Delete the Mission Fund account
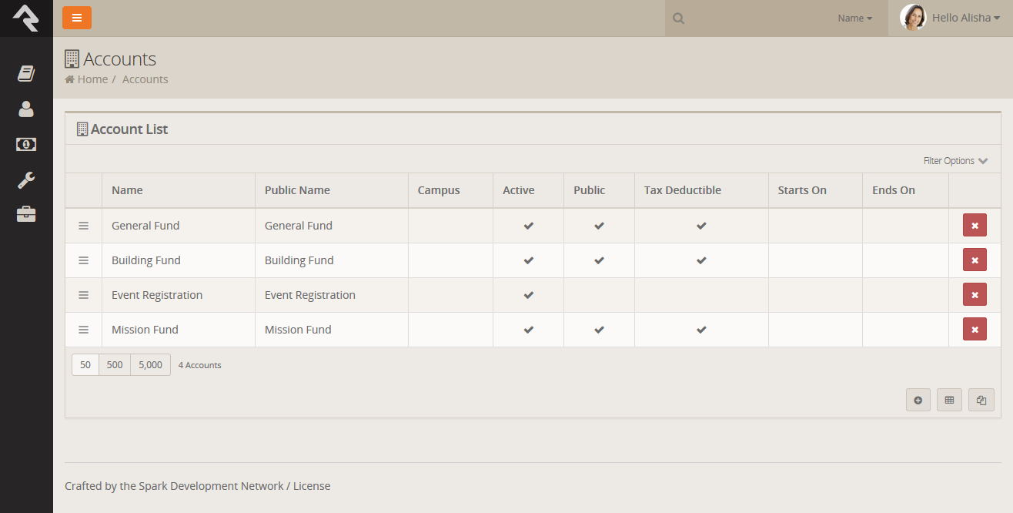Viewport: 1013px width, 513px height. pos(974,330)
